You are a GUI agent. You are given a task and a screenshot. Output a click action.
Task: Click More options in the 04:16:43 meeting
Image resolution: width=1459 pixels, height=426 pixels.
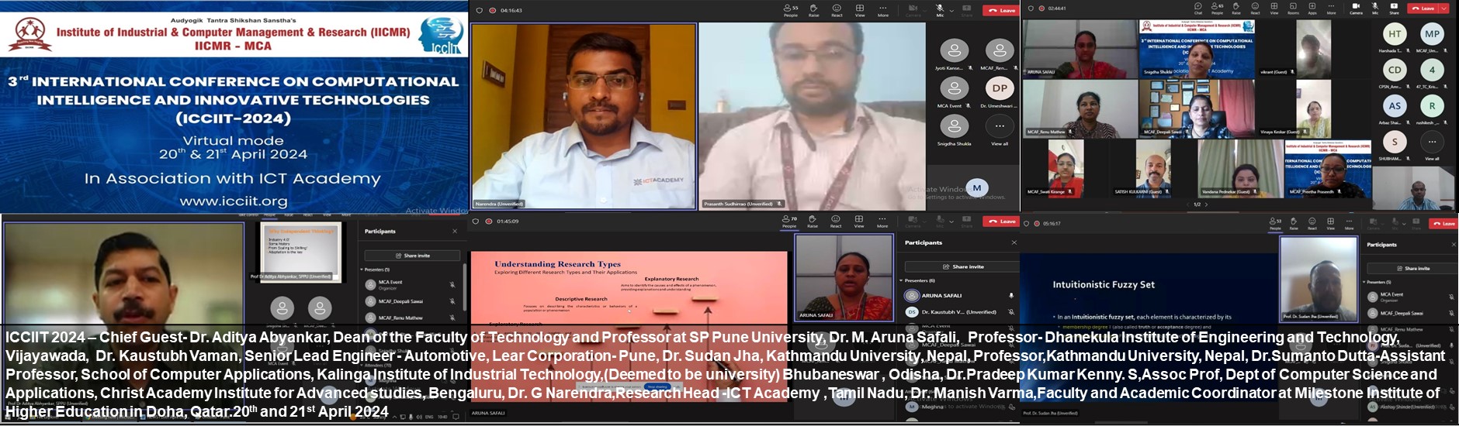pyautogui.click(x=882, y=10)
